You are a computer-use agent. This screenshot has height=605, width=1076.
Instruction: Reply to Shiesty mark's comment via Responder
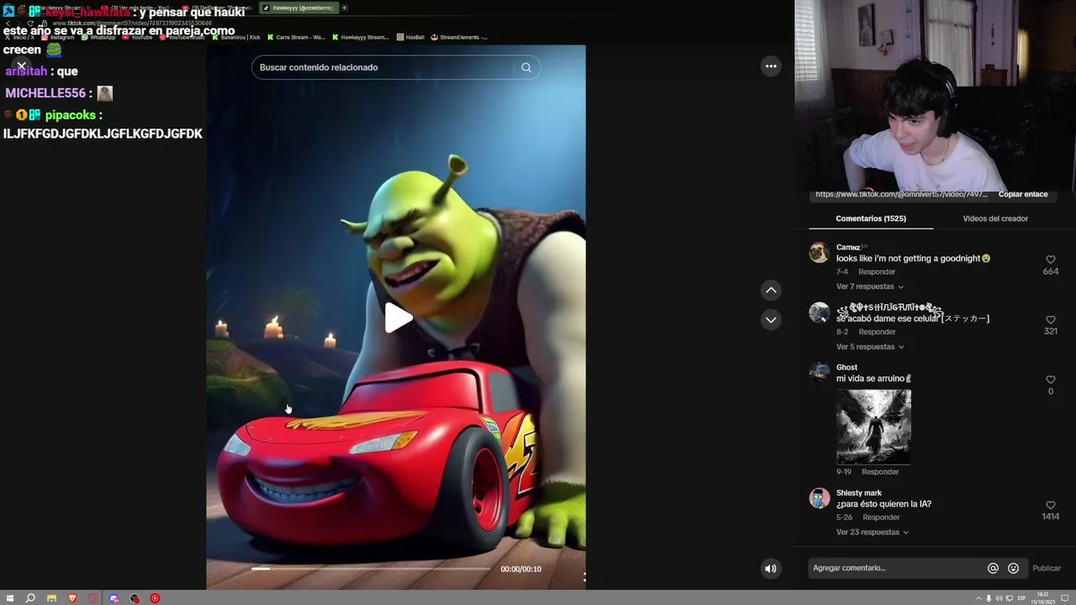pos(881,518)
